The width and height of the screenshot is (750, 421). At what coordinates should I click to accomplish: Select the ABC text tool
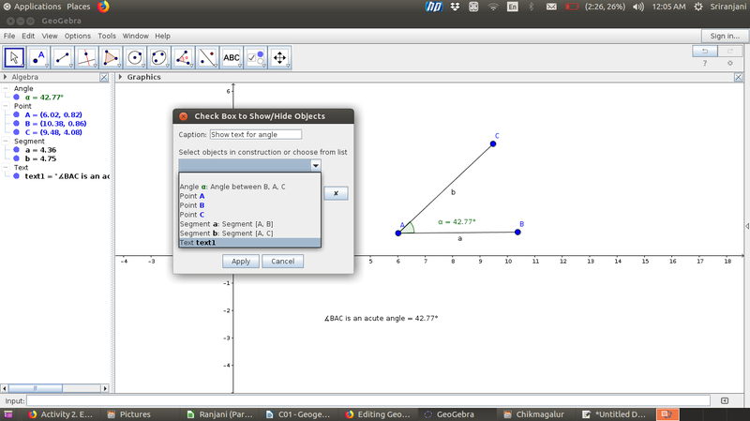(x=232, y=57)
